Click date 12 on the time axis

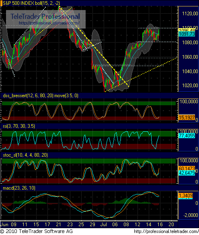[x=137, y=225]
